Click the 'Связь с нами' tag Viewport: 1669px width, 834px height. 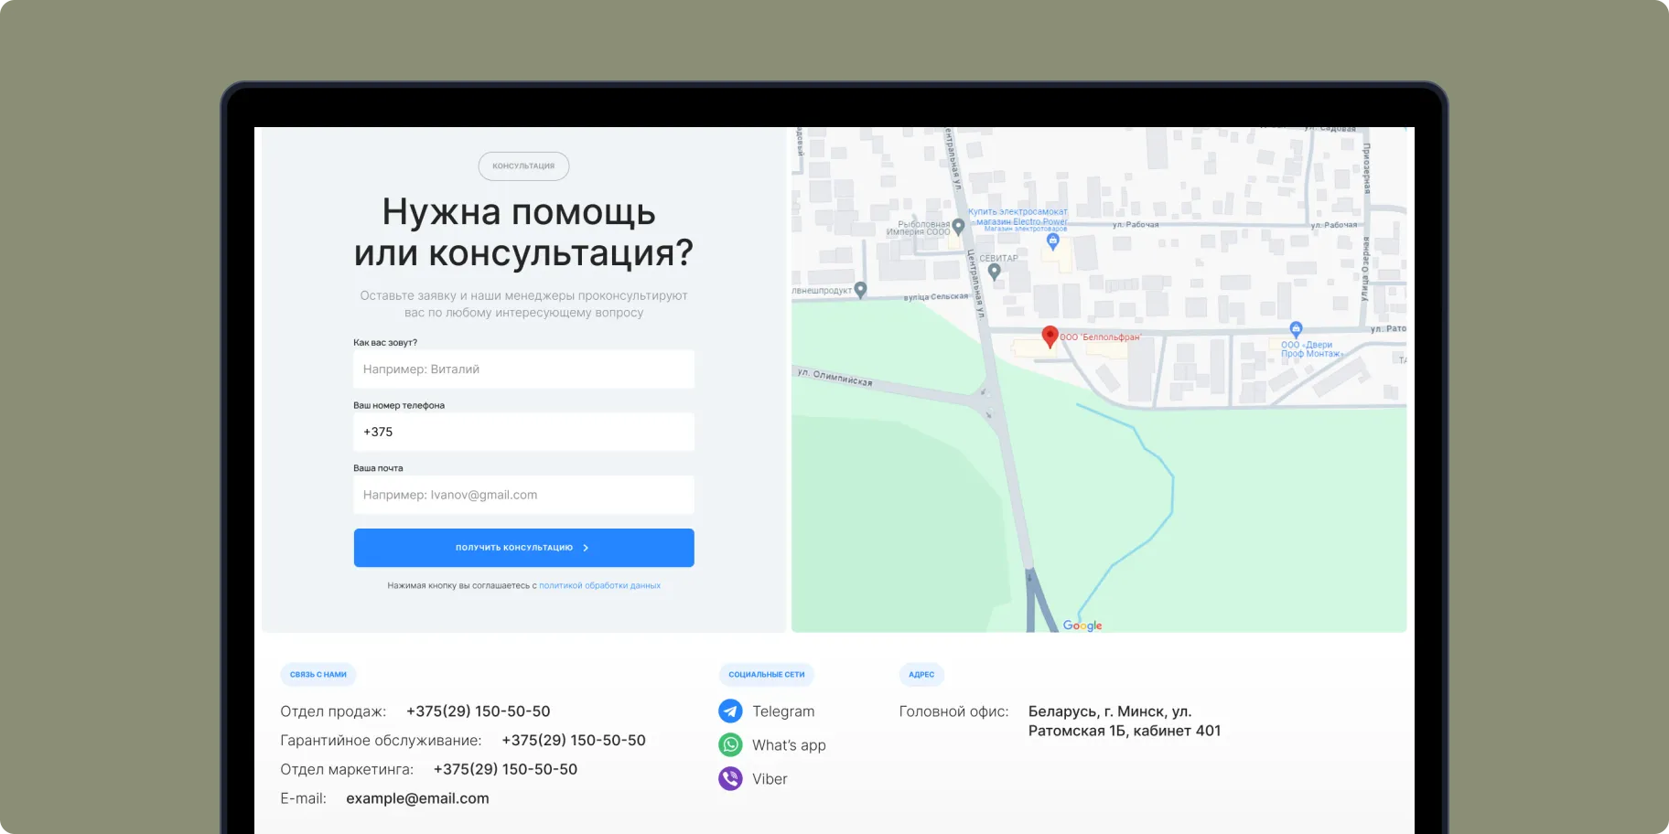(318, 675)
